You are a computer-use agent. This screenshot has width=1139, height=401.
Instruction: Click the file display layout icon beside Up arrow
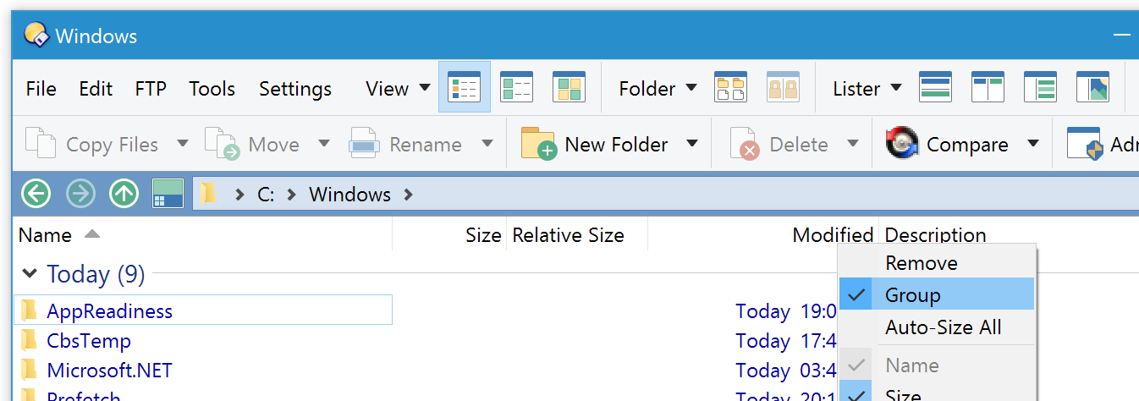point(168,194)
